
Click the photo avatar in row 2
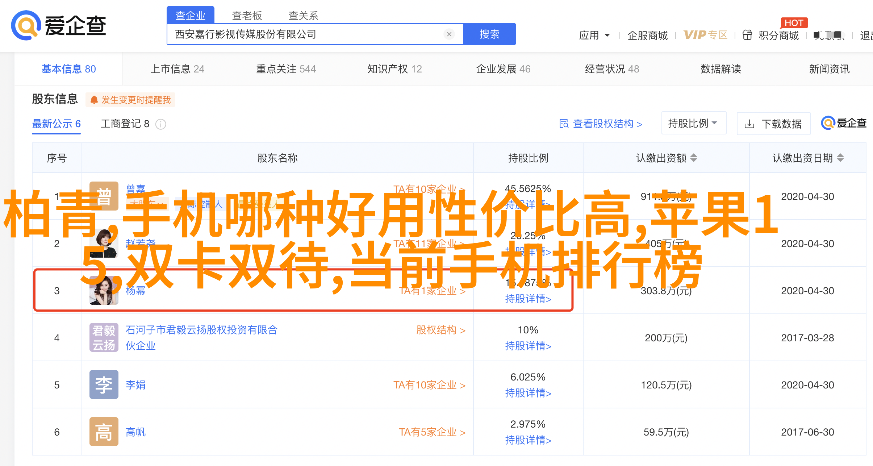(x=104, y=243)
